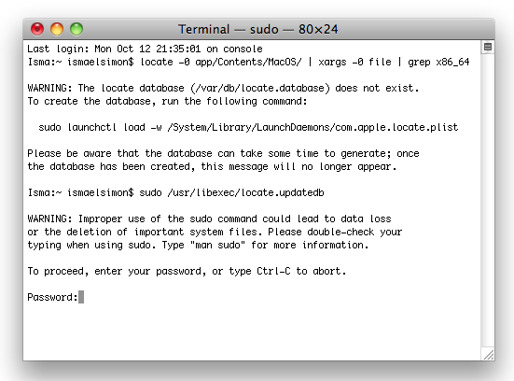Click 'WARNING: Improper use of the sudo' line
Screen dimensions: 514x381
coord(210,219)
